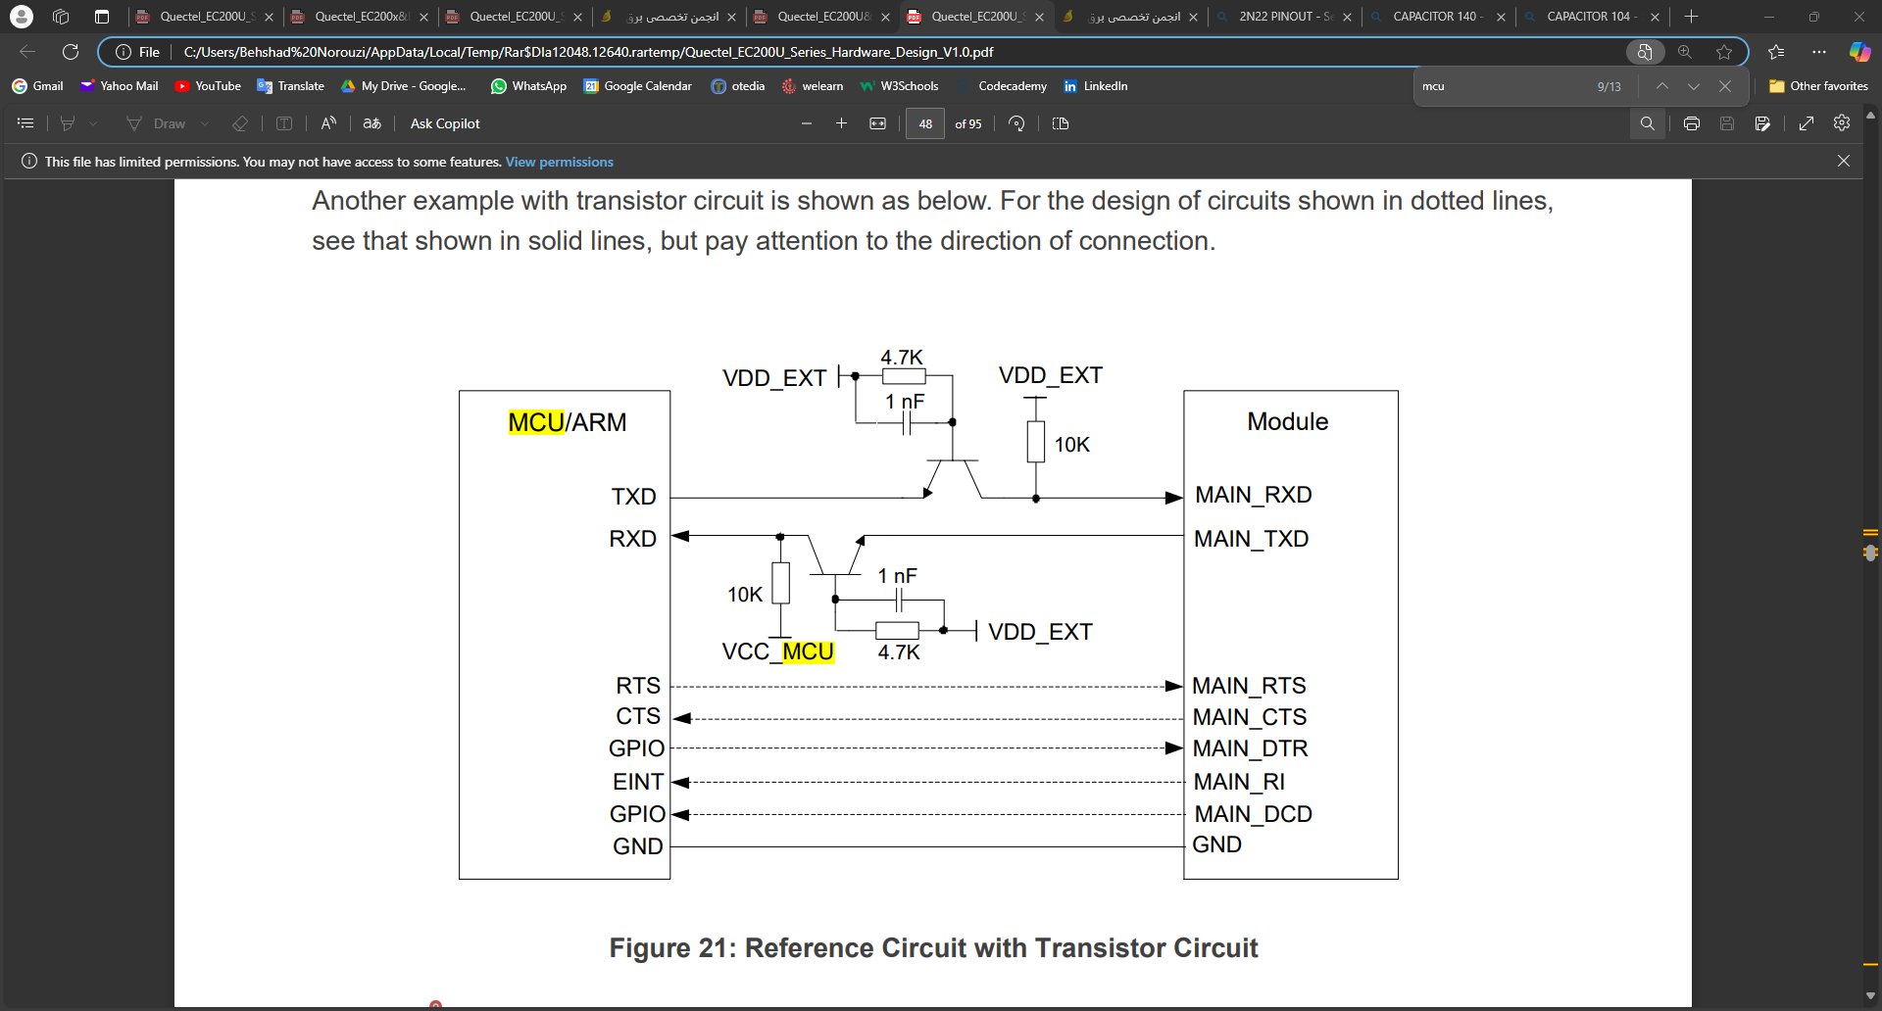Click the file info icon in address bar

click(124, 52)
